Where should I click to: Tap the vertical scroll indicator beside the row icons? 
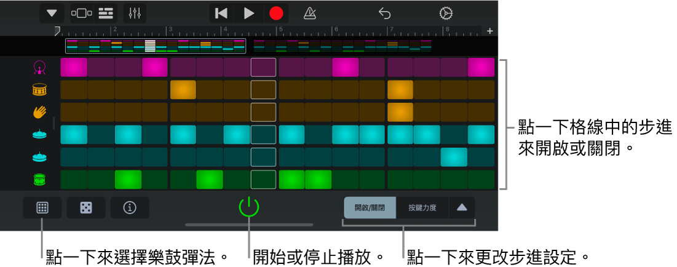[54, 123]
